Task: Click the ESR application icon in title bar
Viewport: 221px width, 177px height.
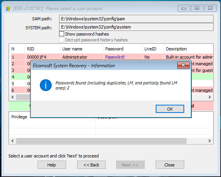Action: 8,9
